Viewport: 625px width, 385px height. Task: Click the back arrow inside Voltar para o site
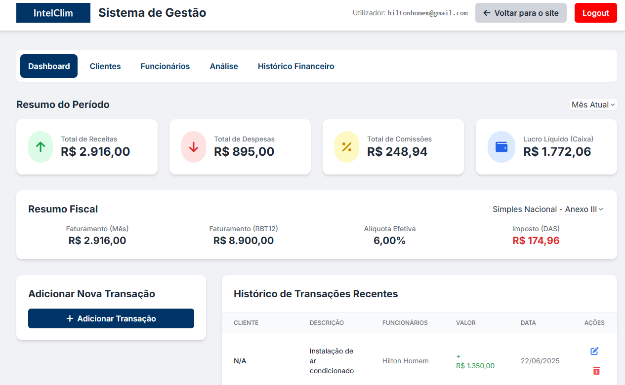486,13
